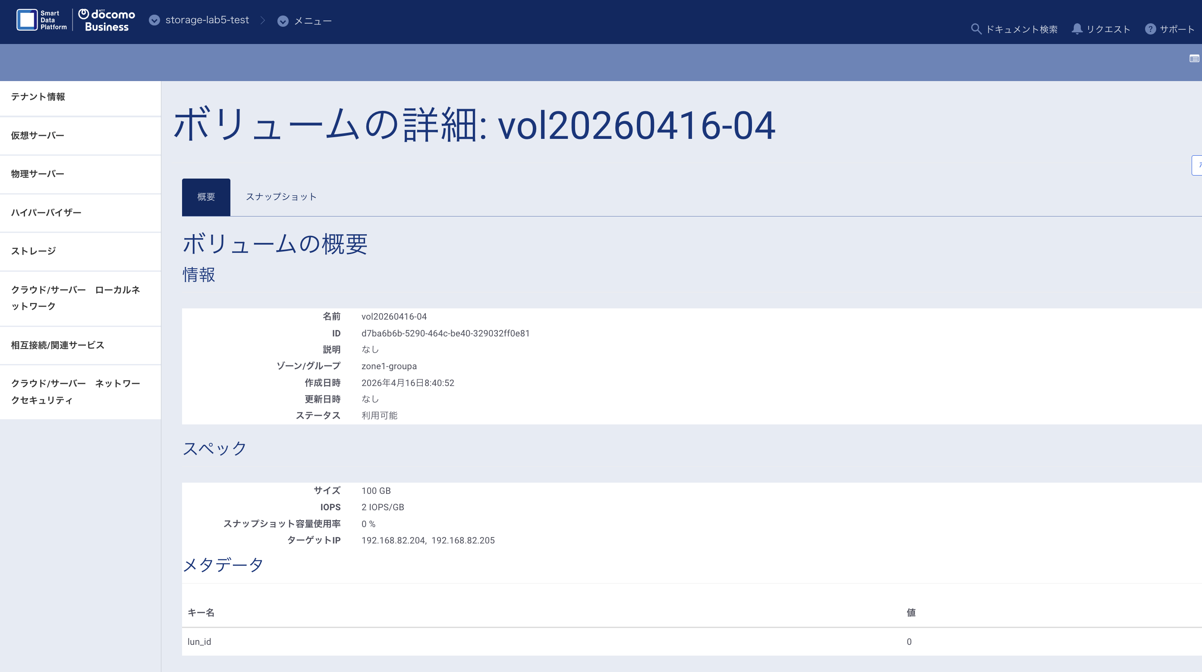This screenshot has height=672, width=1202.
Task: Open the サポート link text
Action: point(1177,29)
